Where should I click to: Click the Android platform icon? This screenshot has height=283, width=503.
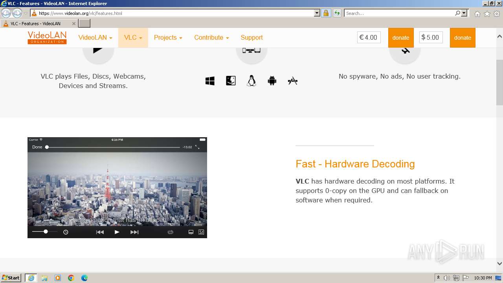(272, 81)
